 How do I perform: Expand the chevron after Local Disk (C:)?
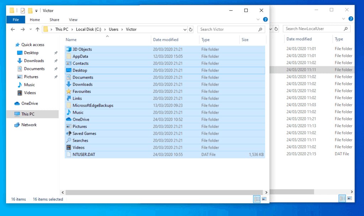[105, 29]
